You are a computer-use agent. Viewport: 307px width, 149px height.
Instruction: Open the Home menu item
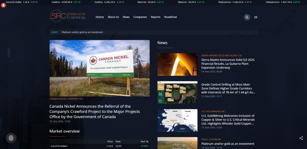tap(100, 17)
